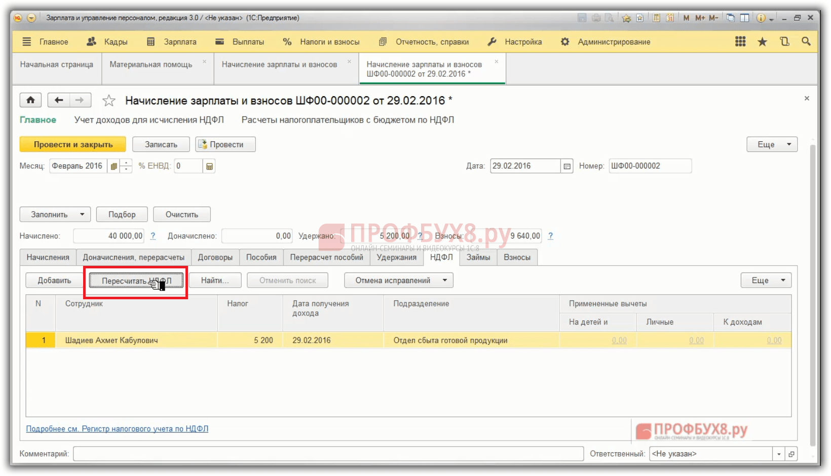Open the Favorites star in yellow menu bar

(762, 42)
